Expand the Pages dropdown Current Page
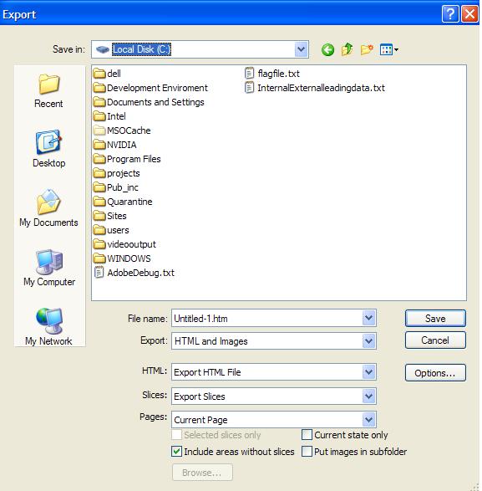 [x=368, y=420]
